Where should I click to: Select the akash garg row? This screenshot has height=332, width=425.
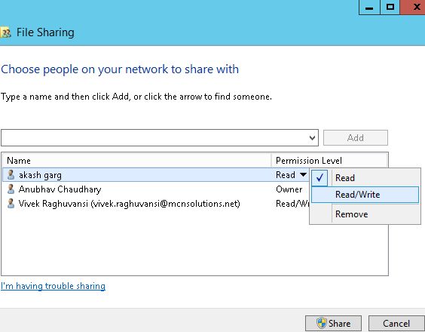pyautogui.click(x=155, y=175)
